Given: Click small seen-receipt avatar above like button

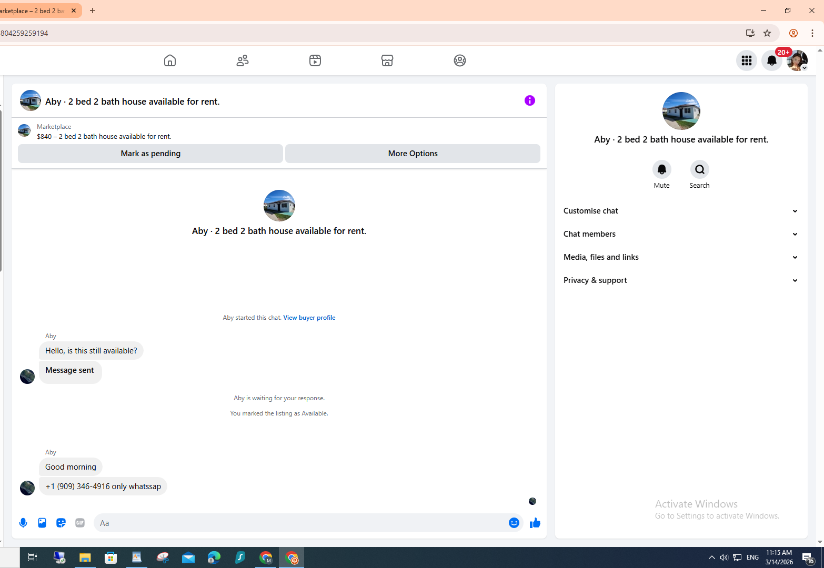Looking at the screenshot, I should (532, 501).
